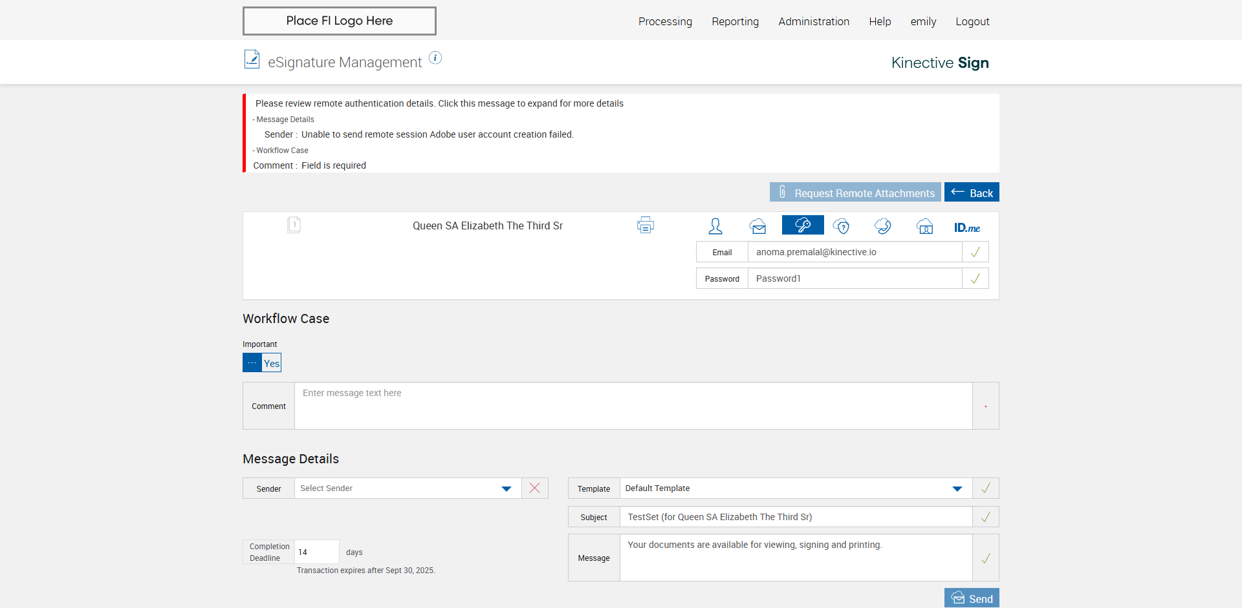This screenshot has height=608, width=1242.
Task: Click into the Comment text box
Action: point(633,406)
